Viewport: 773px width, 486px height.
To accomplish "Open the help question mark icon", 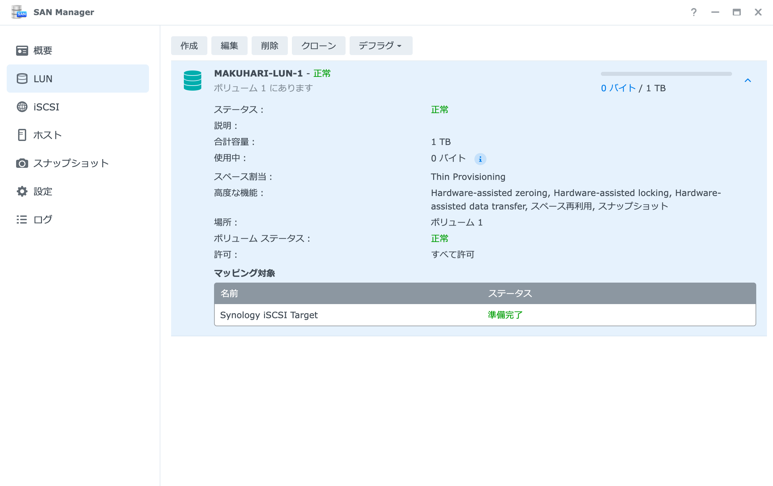I will point(693,12).
